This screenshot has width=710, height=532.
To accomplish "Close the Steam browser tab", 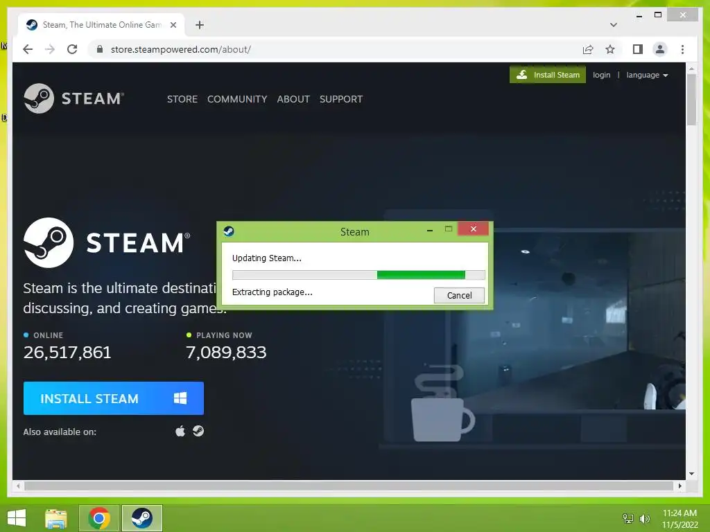I will pos(173,25).
